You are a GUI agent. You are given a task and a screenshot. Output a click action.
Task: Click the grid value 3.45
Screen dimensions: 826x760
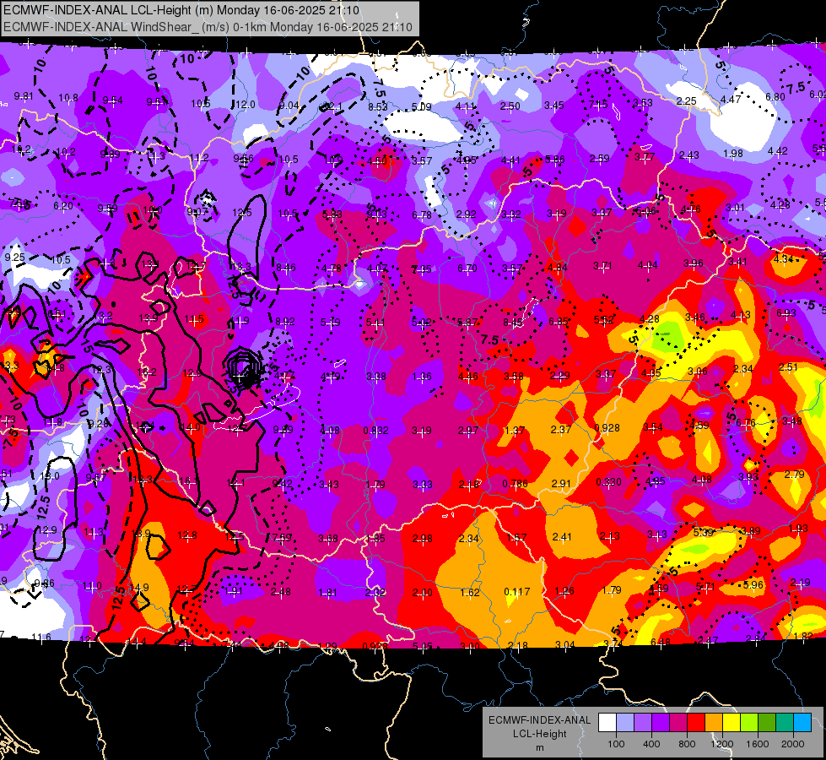(553, 106)
